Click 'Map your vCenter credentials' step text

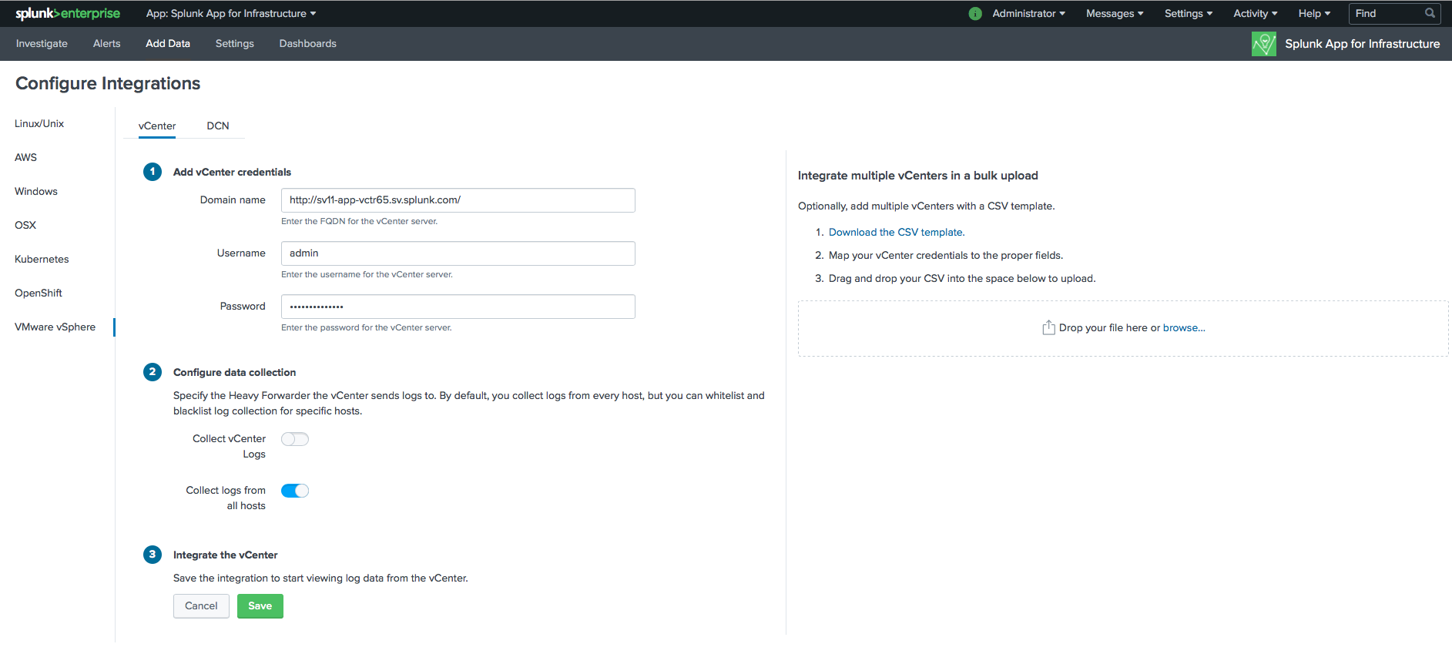tap(946, 255)
